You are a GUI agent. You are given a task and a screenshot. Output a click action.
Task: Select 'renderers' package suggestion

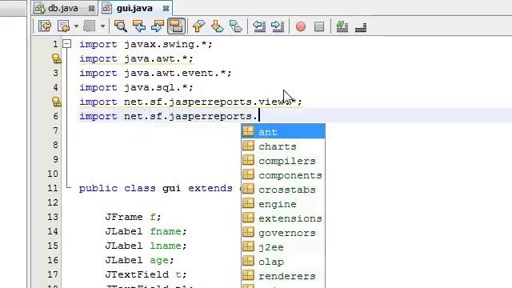pos(283,275)
